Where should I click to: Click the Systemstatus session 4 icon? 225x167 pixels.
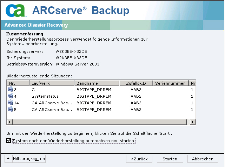click(x=10, y=96)
